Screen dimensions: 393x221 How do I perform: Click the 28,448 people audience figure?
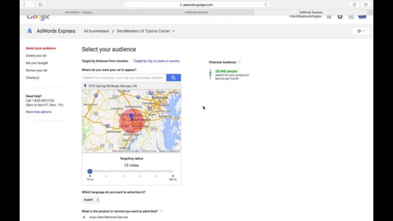(226, 71)
